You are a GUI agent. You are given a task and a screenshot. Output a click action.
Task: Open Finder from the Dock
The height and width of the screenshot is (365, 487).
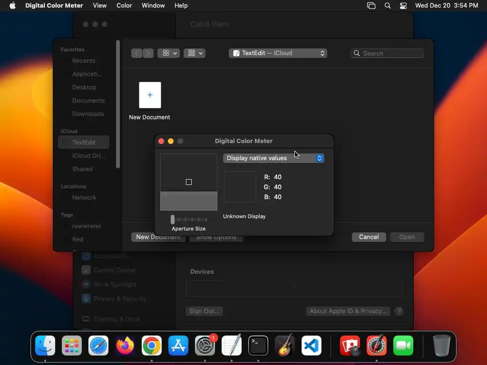point(45,346)
